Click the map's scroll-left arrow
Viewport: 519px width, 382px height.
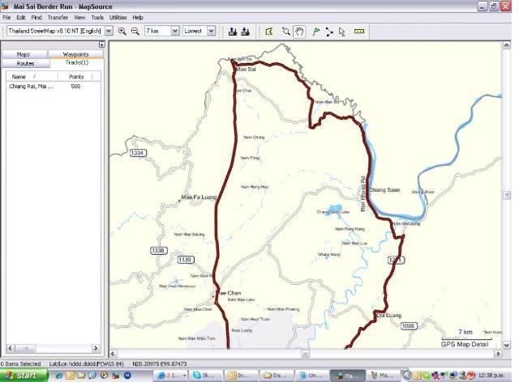pos(114,354)
